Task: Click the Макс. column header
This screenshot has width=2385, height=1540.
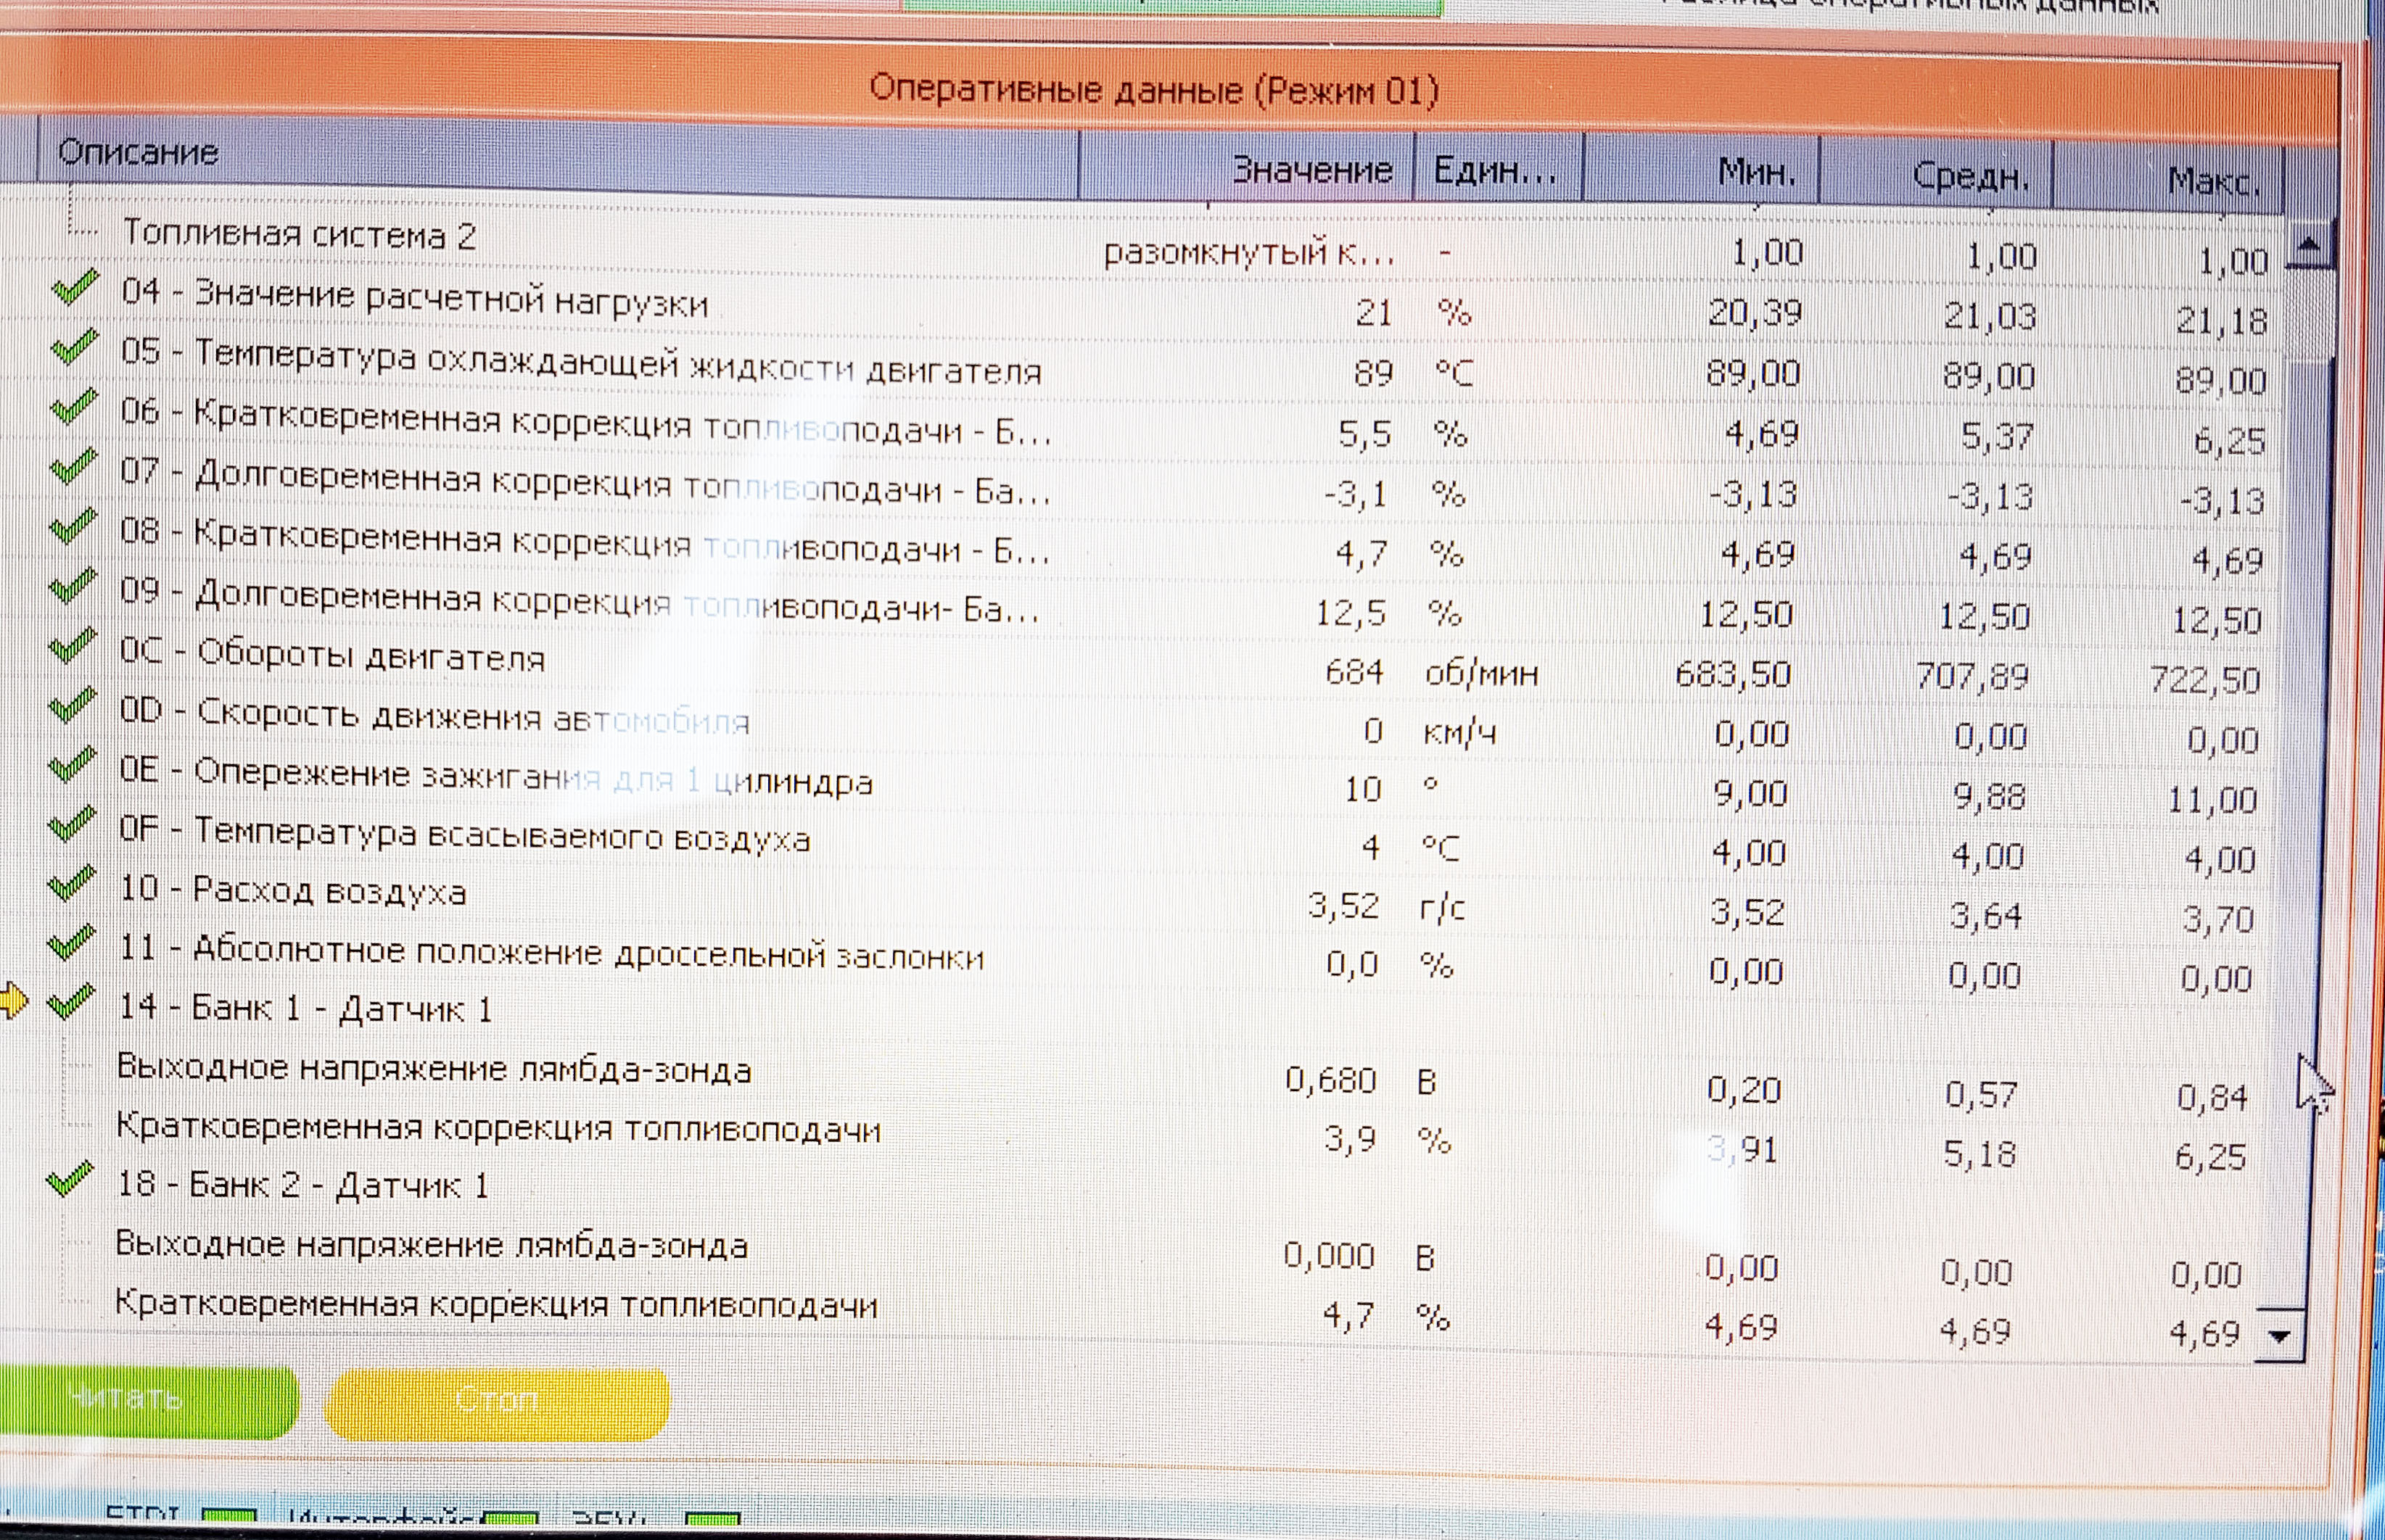Action: (2212, 181)
